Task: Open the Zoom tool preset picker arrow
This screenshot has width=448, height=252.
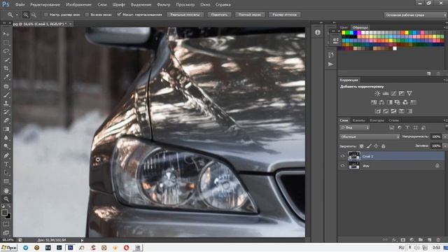Action: point(17,15)
